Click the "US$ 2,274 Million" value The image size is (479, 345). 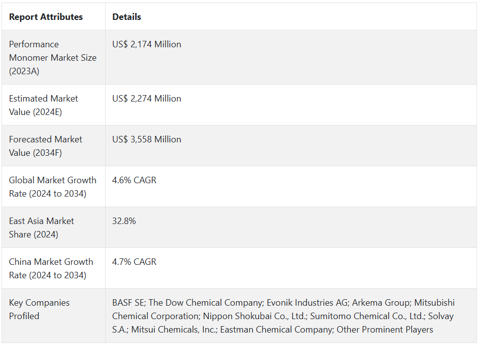147,99
